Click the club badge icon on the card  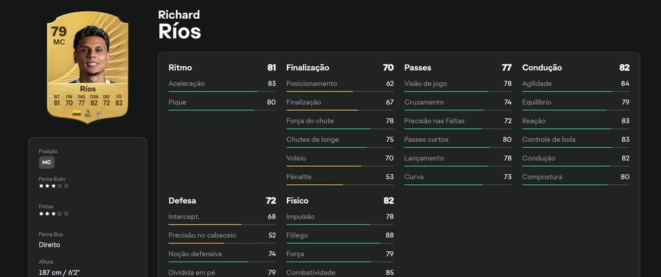pyautogui.click(x=99, y=114)
